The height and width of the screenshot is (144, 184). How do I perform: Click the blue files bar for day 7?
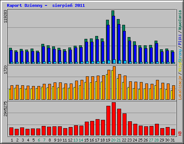pyautogui.click(x=43, y=55)
